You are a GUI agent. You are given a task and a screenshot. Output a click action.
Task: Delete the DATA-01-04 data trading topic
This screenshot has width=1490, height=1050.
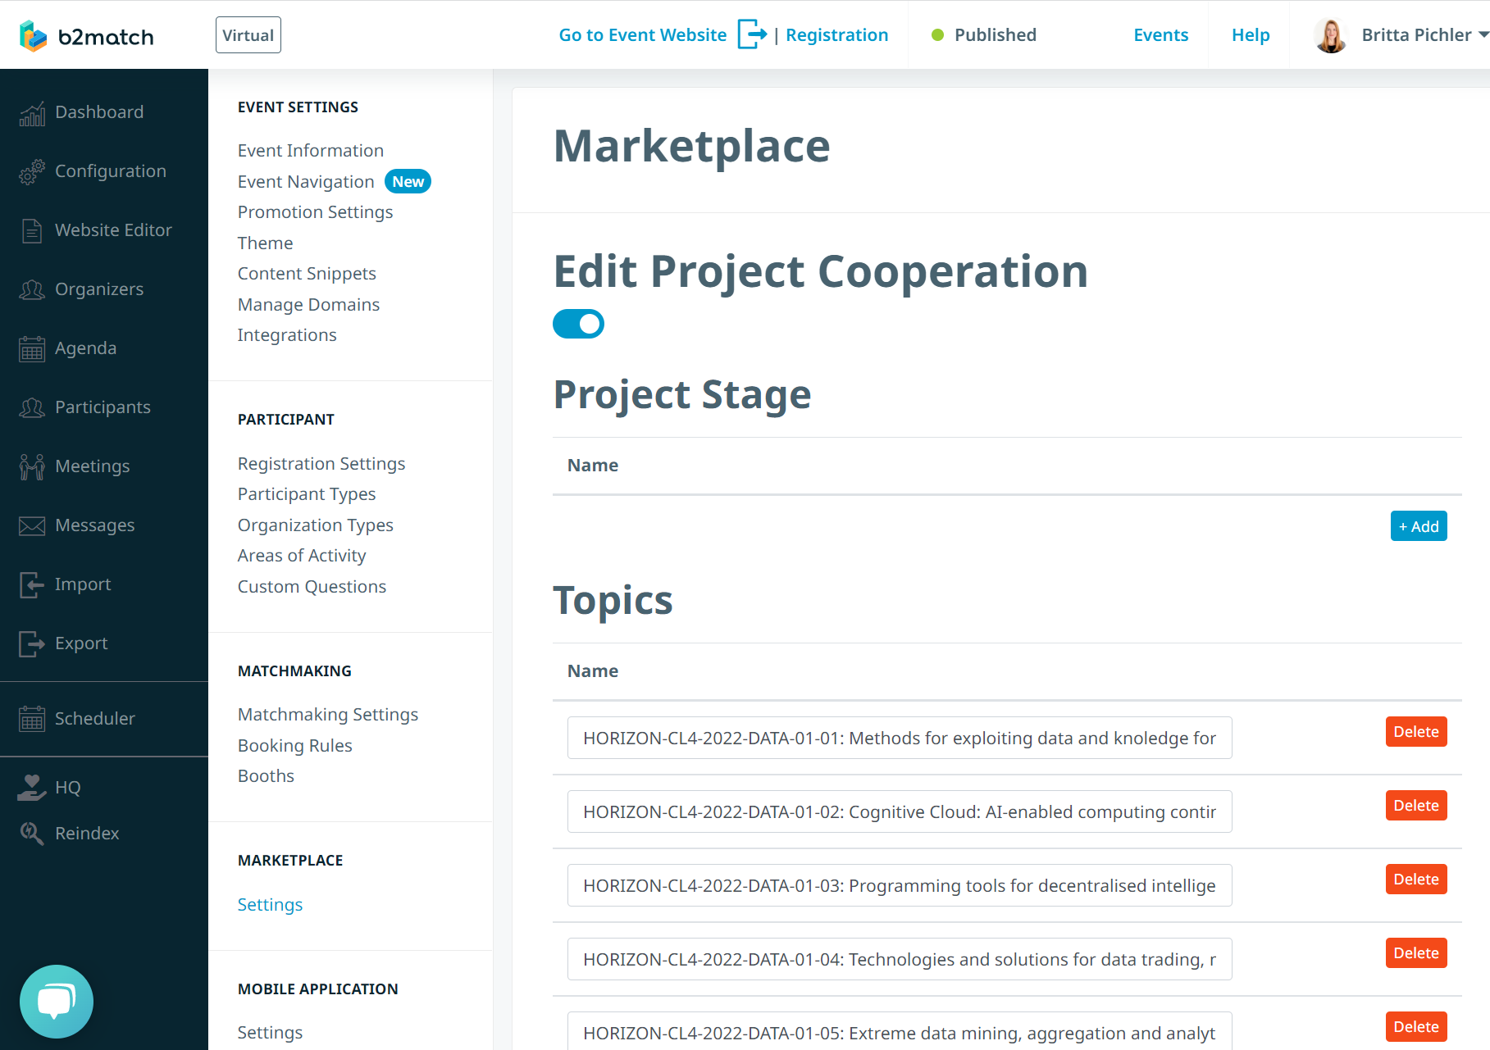coord(1416,953)
